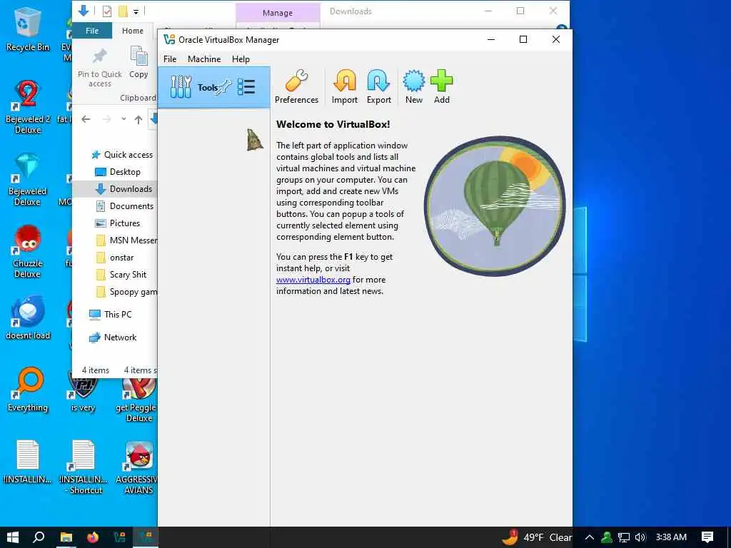Open the Help menu in VirtualBox
The image size is (731, 548).
pos(241,59)
